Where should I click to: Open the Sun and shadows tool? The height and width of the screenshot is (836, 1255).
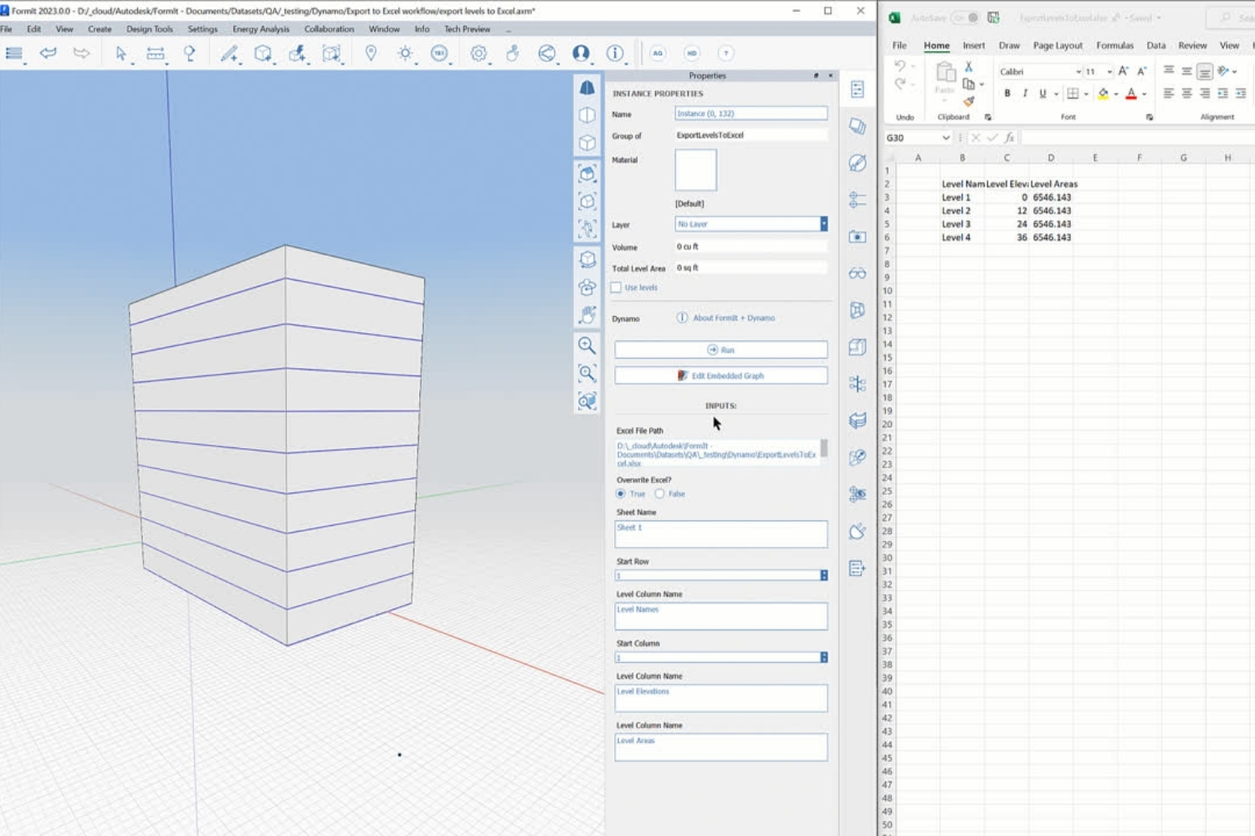pos(405,54)
